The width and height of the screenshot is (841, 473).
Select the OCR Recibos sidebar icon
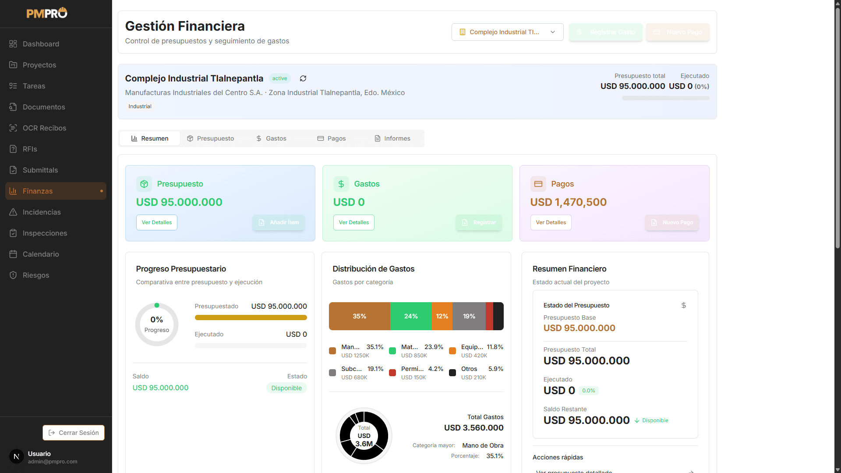point(13,128)
